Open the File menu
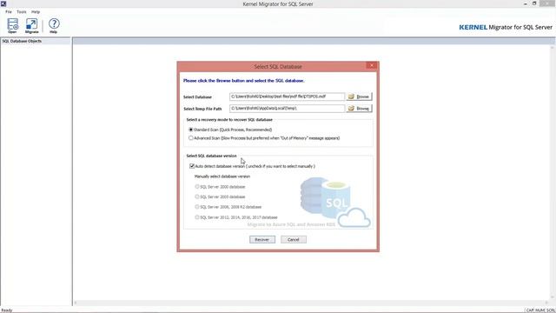Image resolution: width=556 pixels, height=313 pixels. click(9, 11)
